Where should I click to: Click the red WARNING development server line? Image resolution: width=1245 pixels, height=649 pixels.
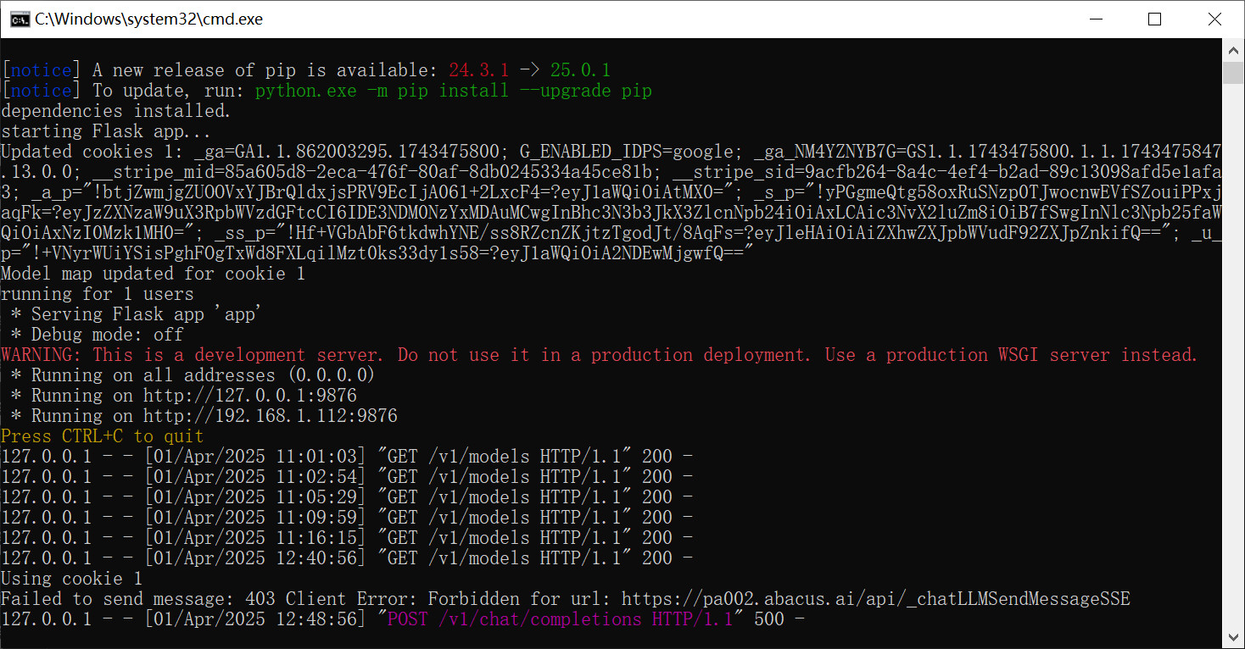(x=599, y=355)
